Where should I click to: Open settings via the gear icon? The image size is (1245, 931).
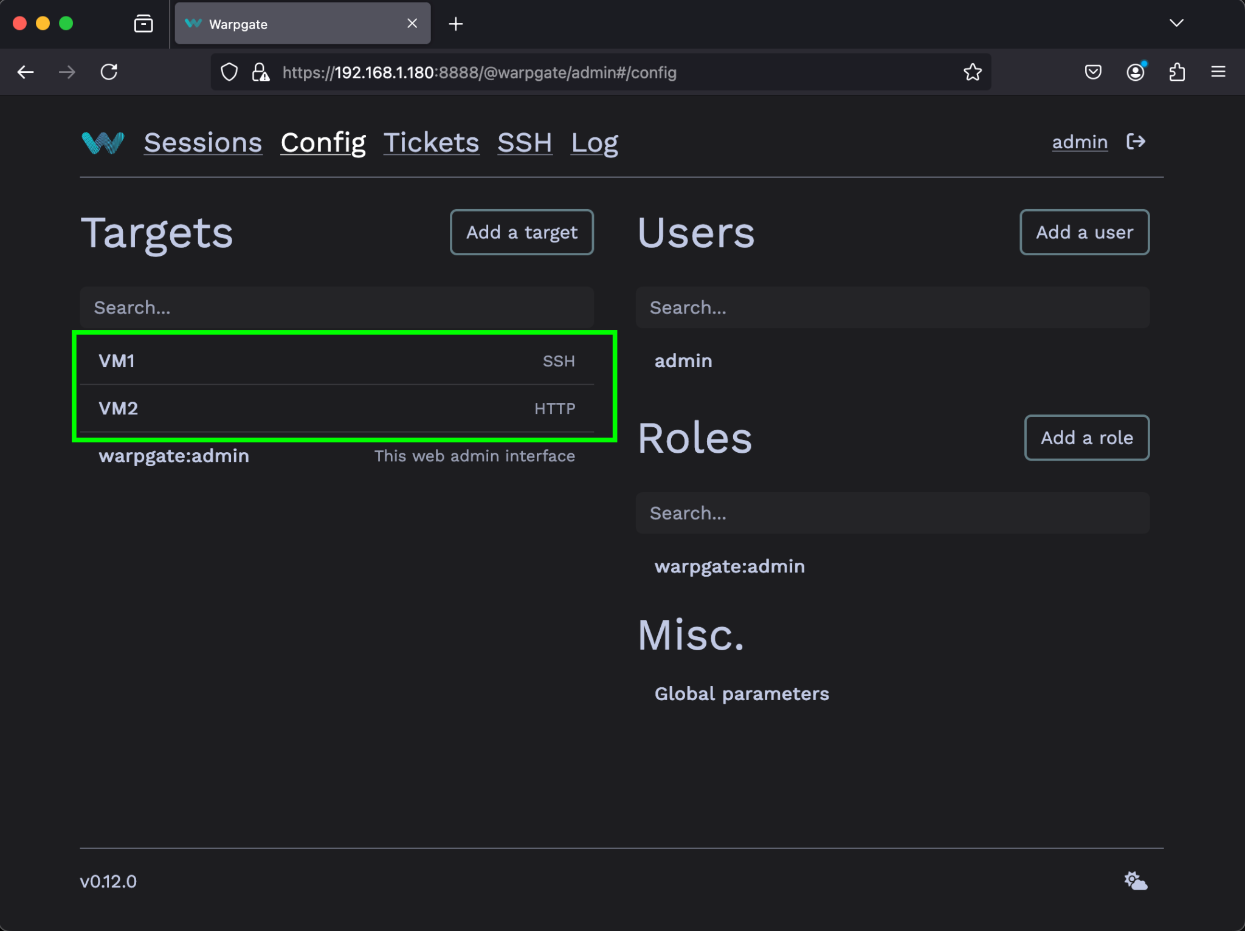click(1134, 881)
